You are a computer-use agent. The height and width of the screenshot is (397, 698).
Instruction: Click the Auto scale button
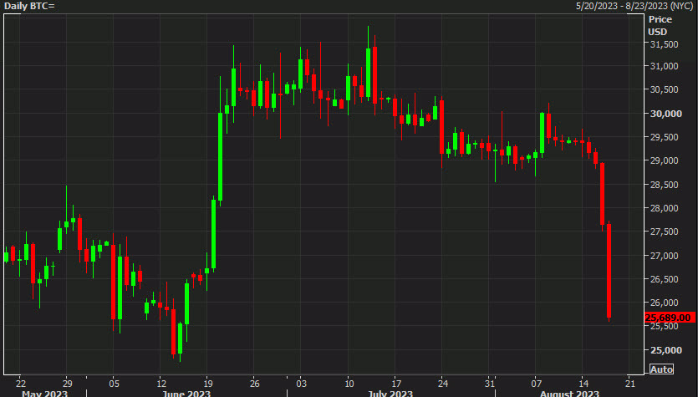[x=661, y=369]
